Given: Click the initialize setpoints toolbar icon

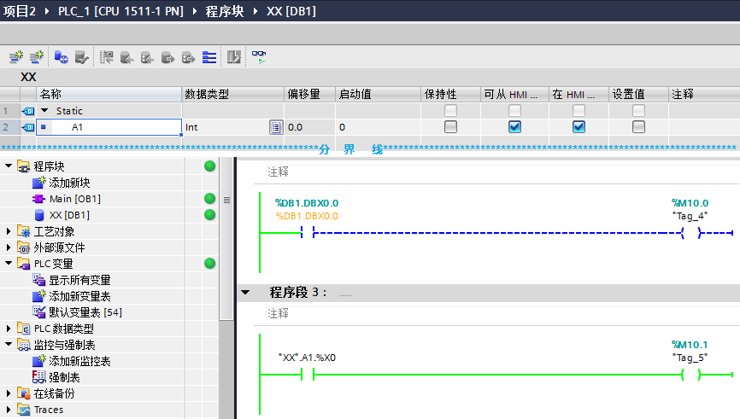Looking at the screenshot, I should 234,57.
